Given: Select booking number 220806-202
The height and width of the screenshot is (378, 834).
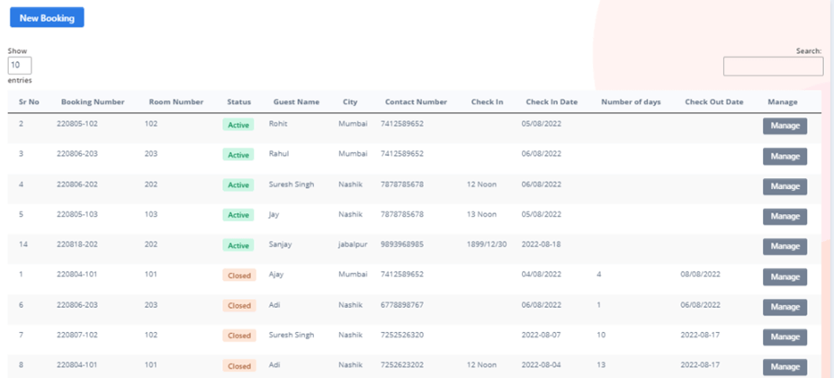Looking at the screenshot, I should pos(77,184).
